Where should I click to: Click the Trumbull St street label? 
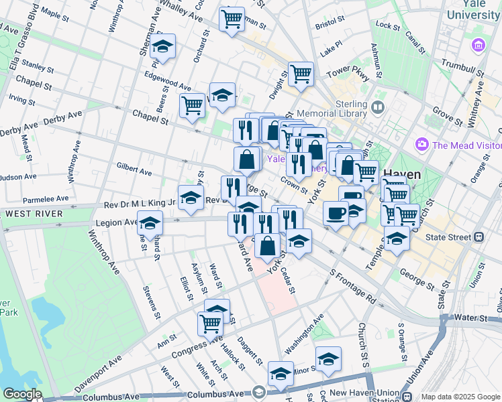(x=463, y=68)
